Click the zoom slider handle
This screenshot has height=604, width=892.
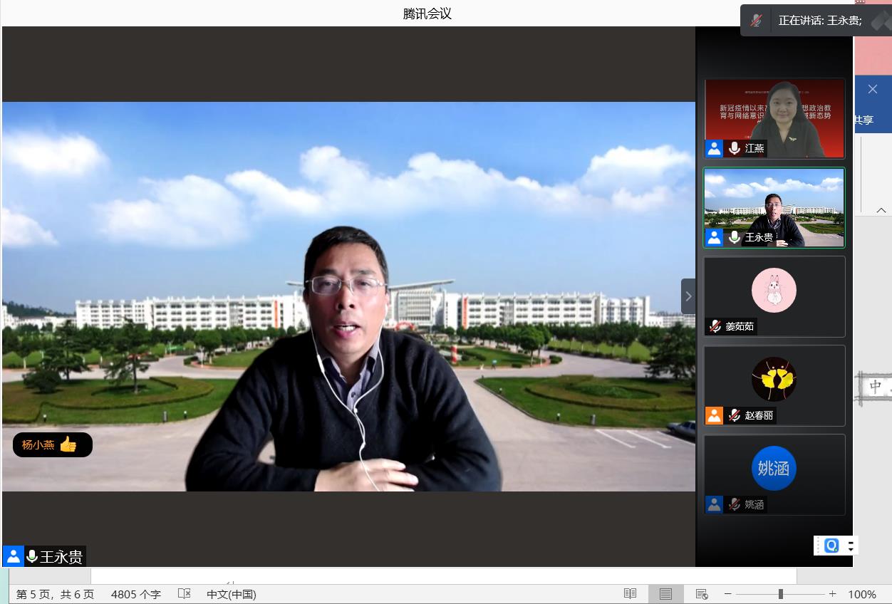(781, 594)
